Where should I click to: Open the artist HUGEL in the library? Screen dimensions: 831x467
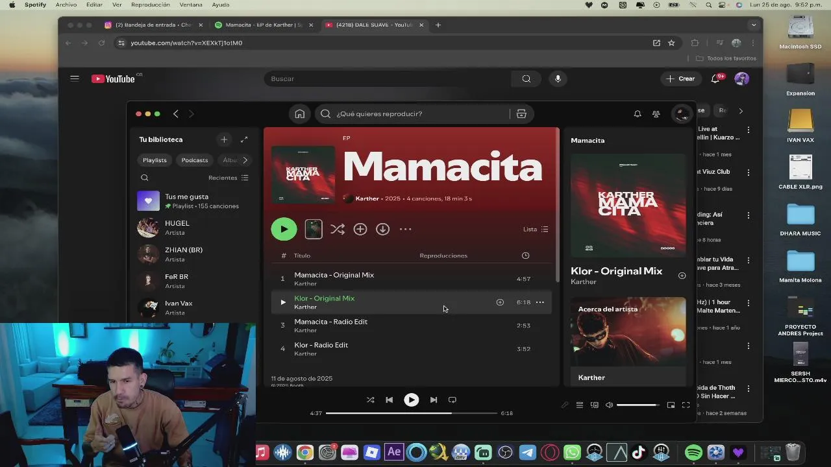(x=194, y=228)
